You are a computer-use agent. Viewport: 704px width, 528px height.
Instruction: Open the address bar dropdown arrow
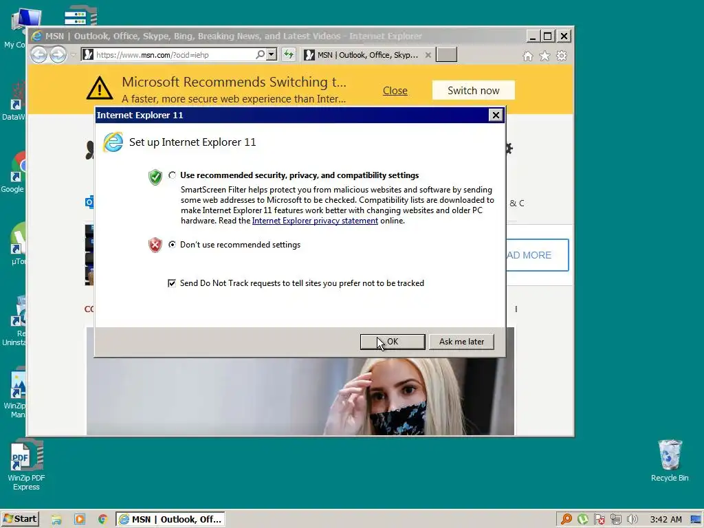pos(271,55)
